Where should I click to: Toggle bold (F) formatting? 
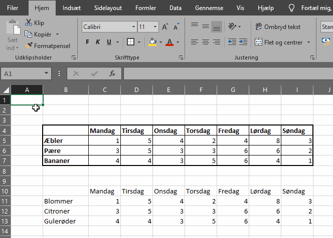pyautogui.click(x=88, y=42)
